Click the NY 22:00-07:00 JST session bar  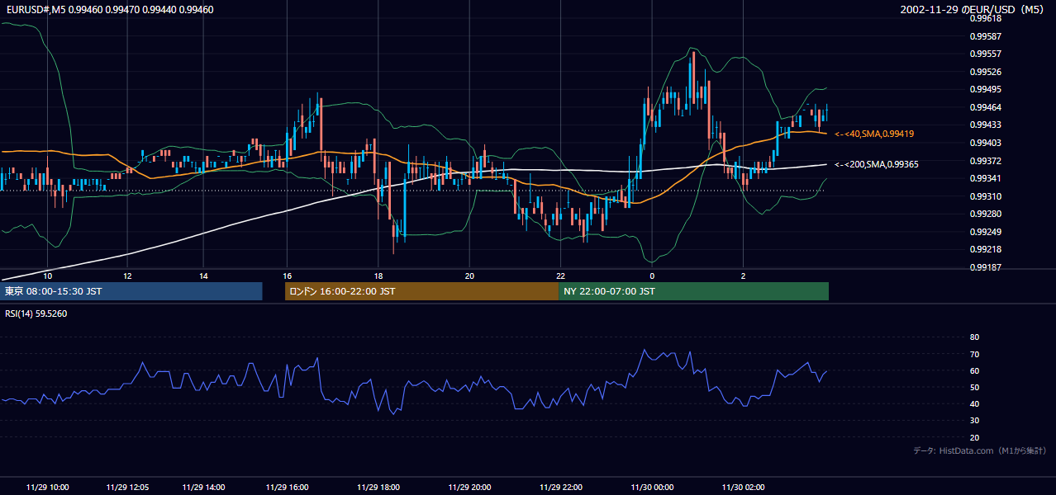(x=693, y=291)
